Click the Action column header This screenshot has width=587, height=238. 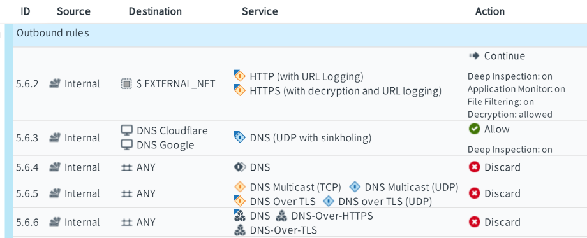(x=490, y=11)
